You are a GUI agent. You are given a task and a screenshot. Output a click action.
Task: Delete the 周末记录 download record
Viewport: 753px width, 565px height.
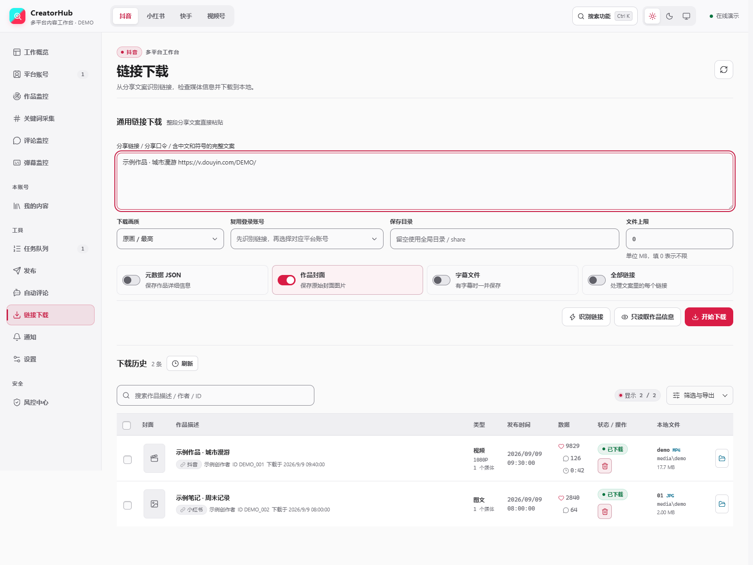click(605, 511)
